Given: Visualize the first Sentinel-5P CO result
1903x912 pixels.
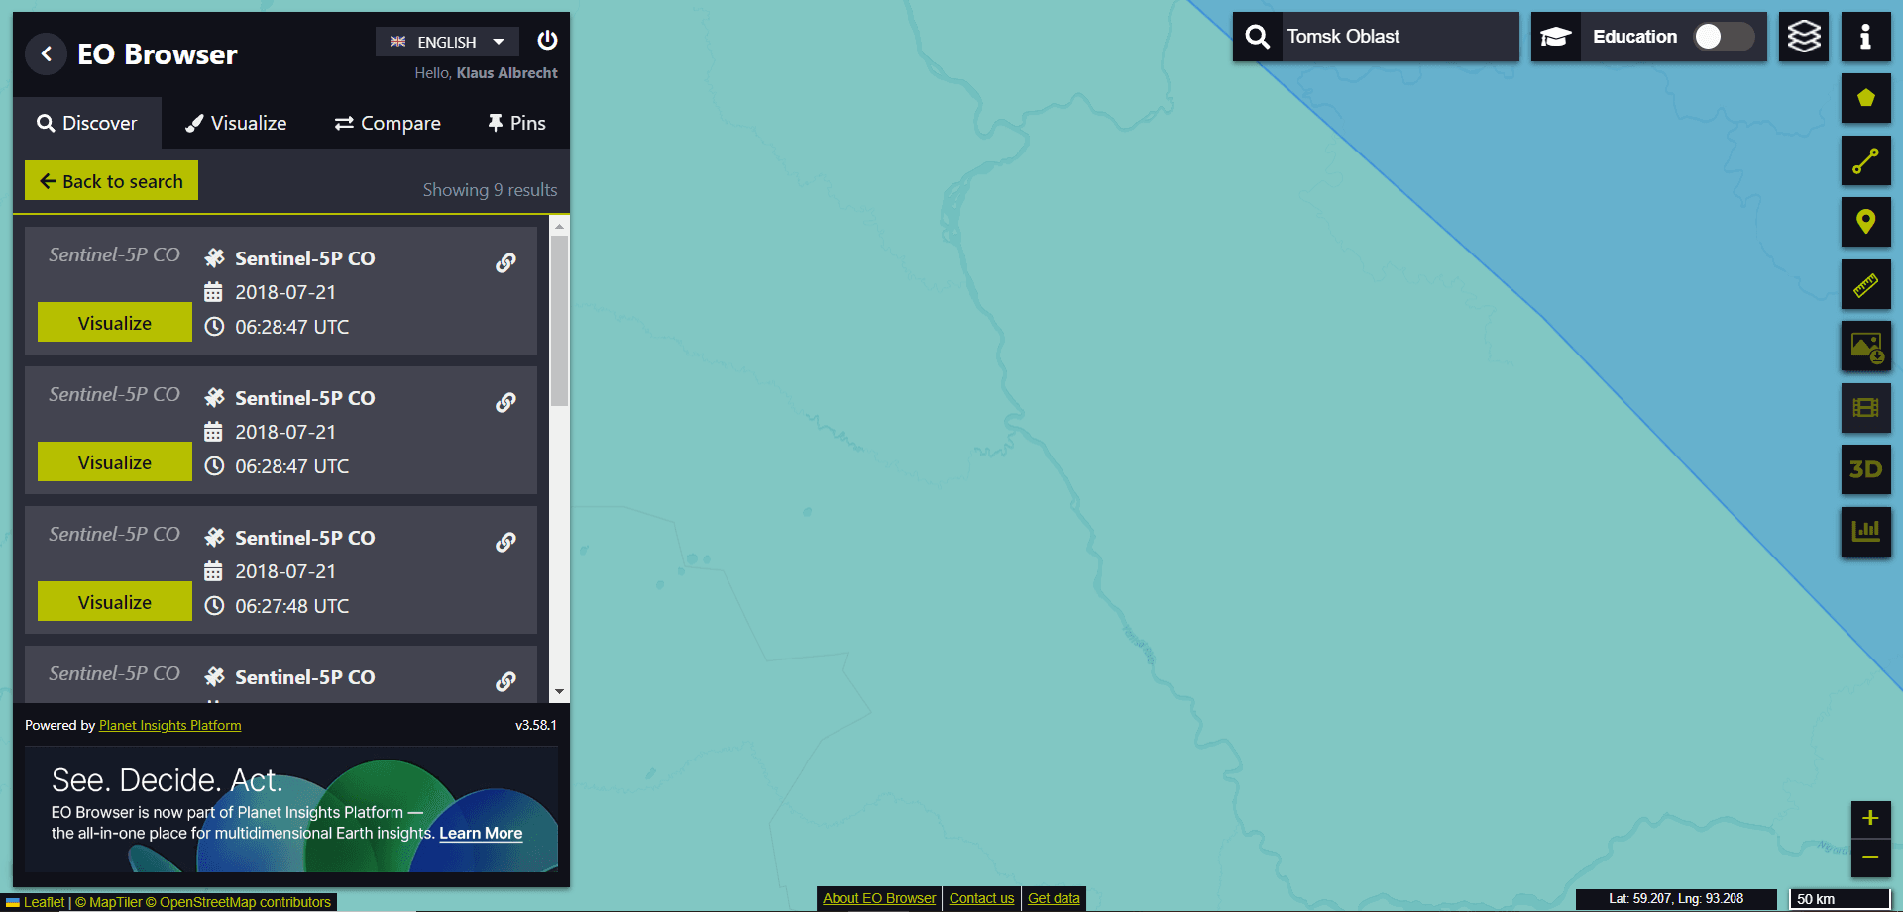Looking at the screenshot, I should 115,323.
